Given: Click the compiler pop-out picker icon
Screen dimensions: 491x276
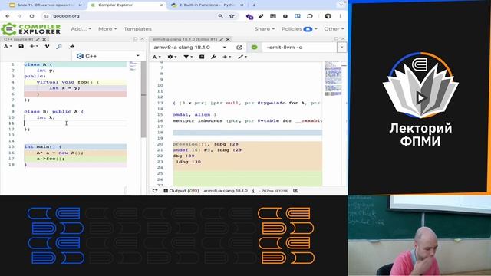Looking at the screenshot, I should point(239,48).
